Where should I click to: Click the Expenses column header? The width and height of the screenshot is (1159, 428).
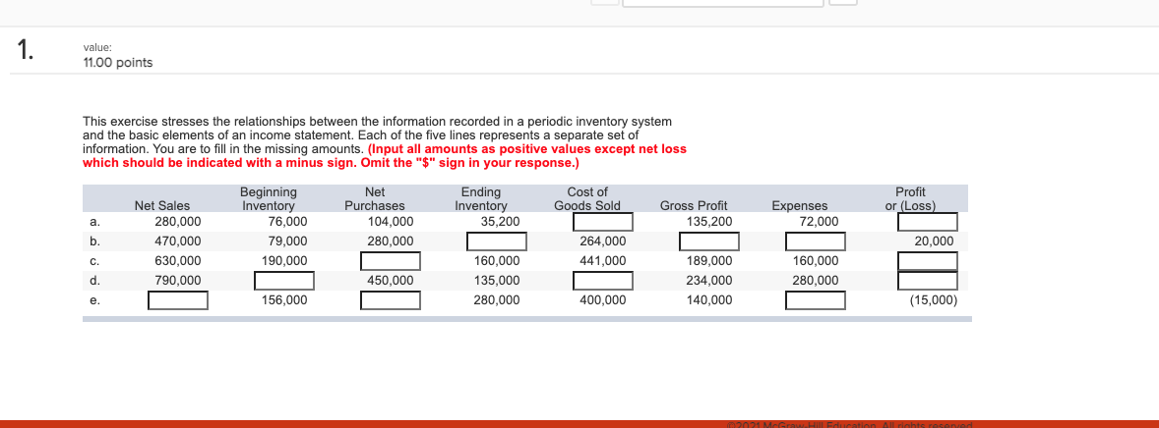point(800,206)
